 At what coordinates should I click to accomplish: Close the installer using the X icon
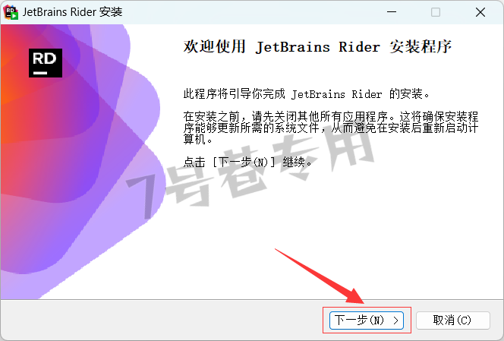(x=480, y=12)
